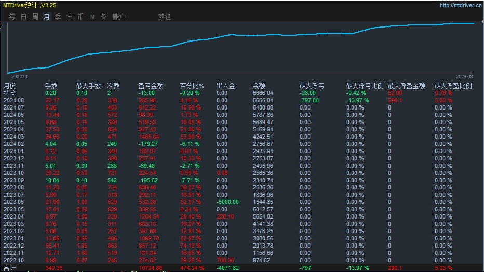Screen dimensions: 484x272
Task: Open the 账户 account tab
Action: tap(119, 17)
